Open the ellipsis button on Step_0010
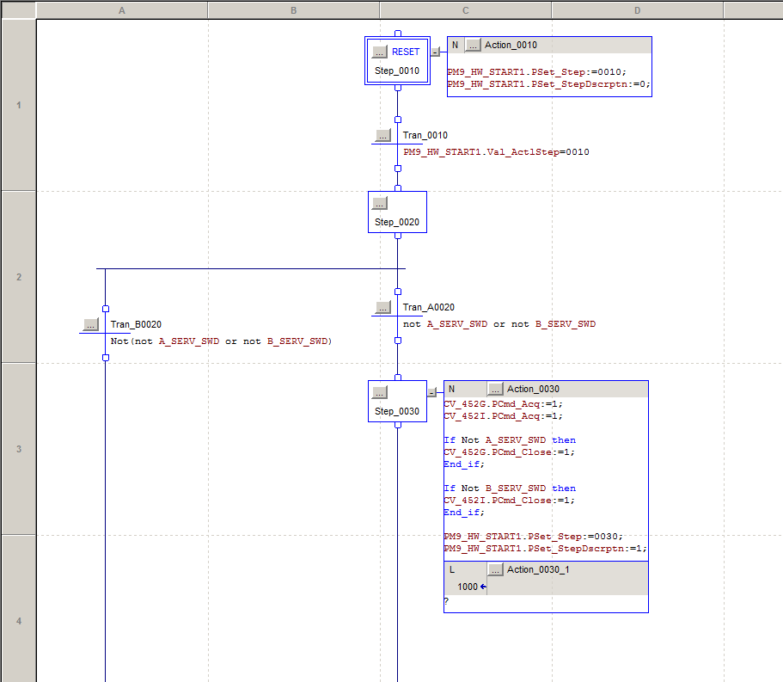Viewport: 783px width, 682px height. click(x=380, y=52)
